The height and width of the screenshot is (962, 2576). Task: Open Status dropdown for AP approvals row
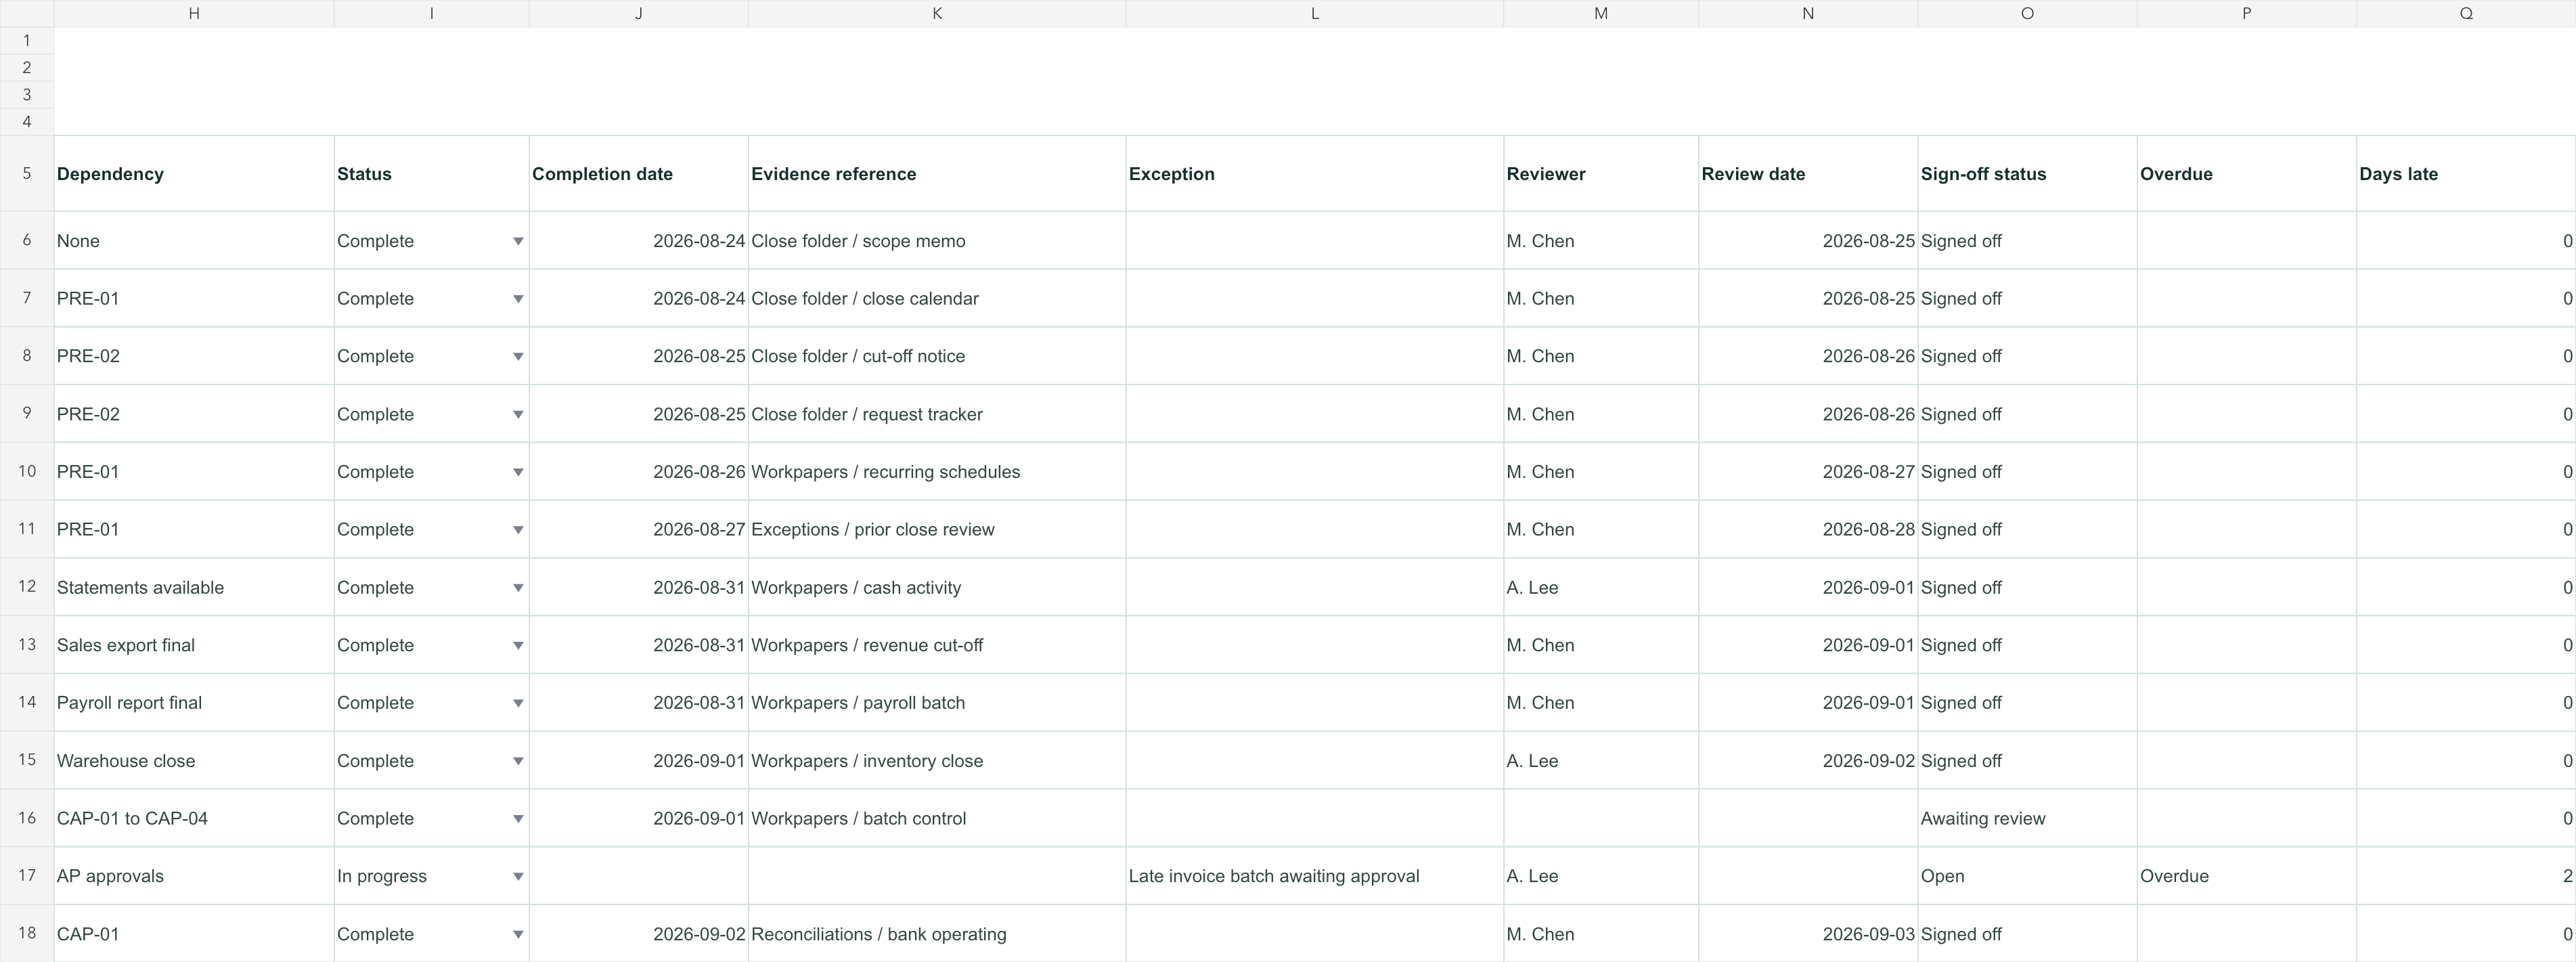click(518, 877)
